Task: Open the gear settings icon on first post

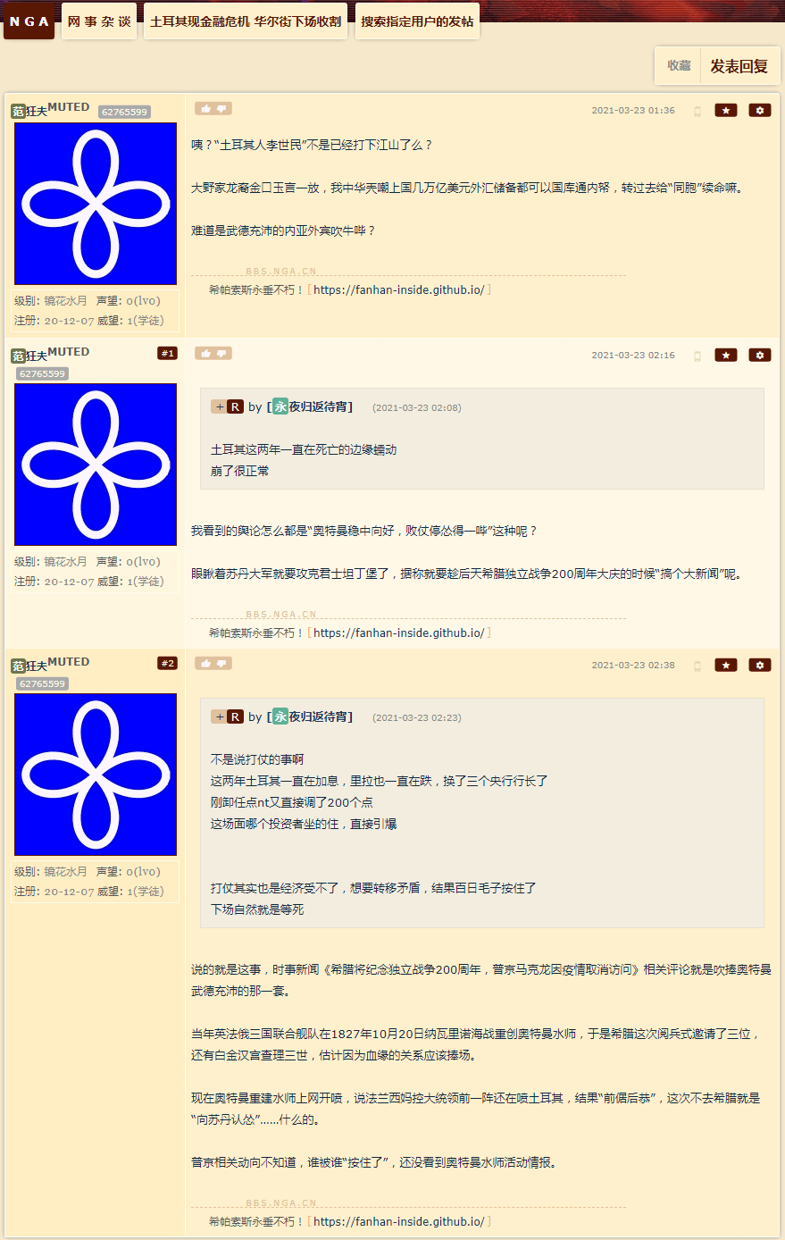Action: pyautogui.click(x=760, y=111)
